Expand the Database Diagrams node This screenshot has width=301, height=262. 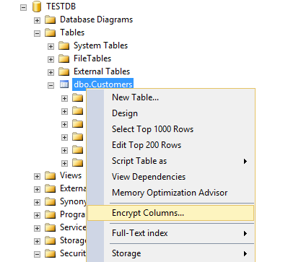(x=37, y=20)
